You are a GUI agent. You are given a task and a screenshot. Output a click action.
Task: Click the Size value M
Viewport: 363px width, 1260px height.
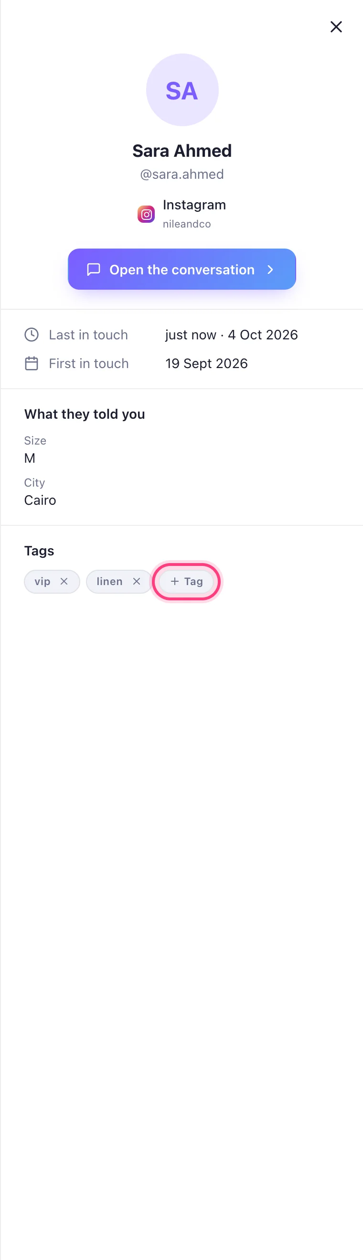[30, 458]
